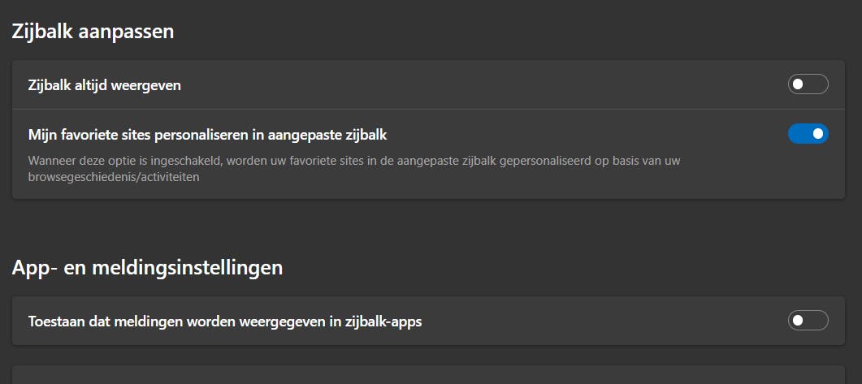Click empty space in the "Zijbalk altijd weergeven" row
The height and width of the screenshot is (384, 862).
487,84
